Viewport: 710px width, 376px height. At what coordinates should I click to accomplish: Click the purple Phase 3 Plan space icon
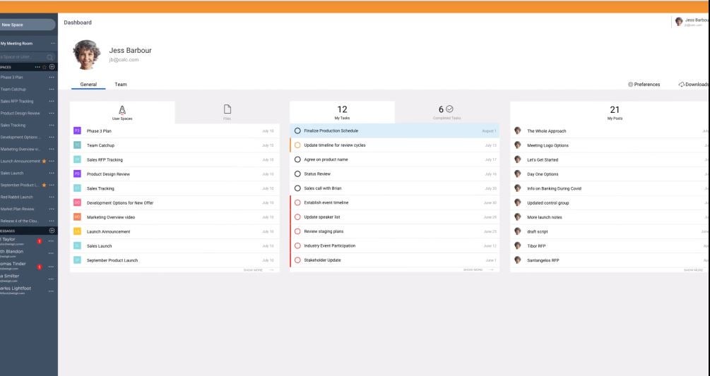tap(77, 131)
